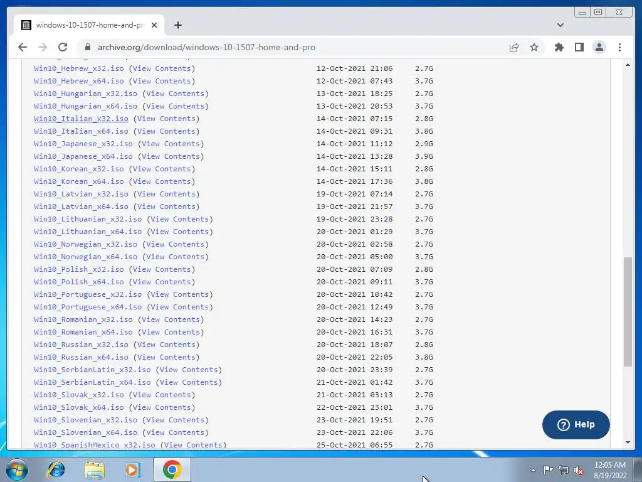This screenshot has height=482, width=642.
Task: Open the clock showing 12:05 AM
Action: click(610, 470)
